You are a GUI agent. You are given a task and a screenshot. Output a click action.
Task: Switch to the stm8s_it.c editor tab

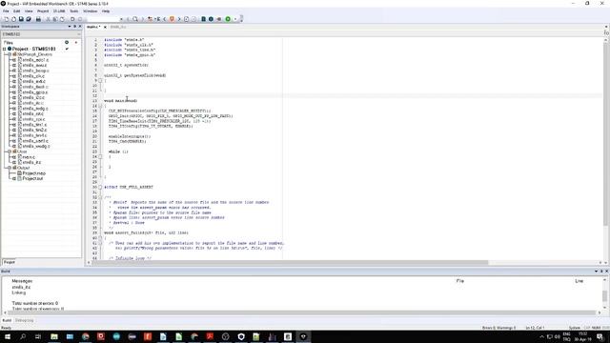point(118,27)
